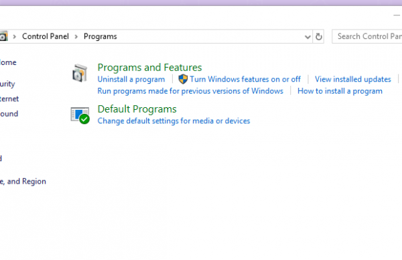The height and width of the screenshot is (260, 402).
Task: Click the refresh icon in address bar
Action: [x=319, y=37]
